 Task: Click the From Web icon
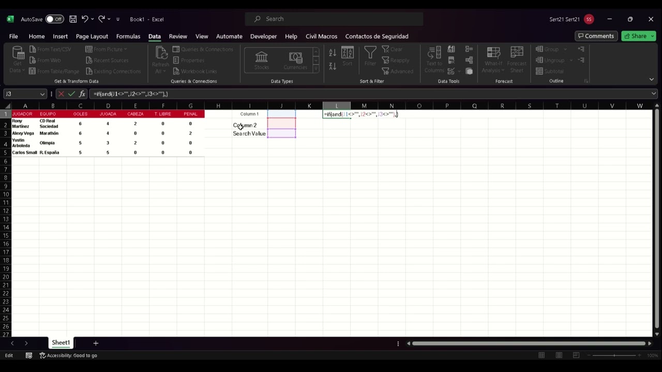(x=33, y=60)
